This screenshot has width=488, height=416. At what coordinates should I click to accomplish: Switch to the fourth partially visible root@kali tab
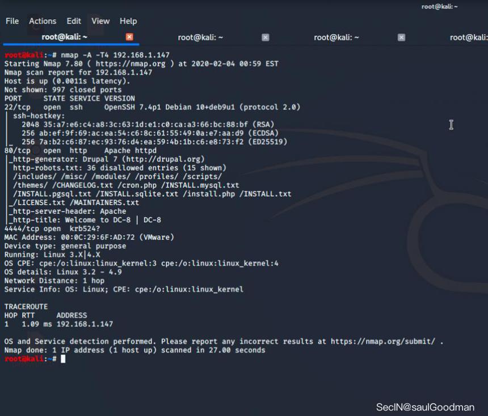point(469,37)
